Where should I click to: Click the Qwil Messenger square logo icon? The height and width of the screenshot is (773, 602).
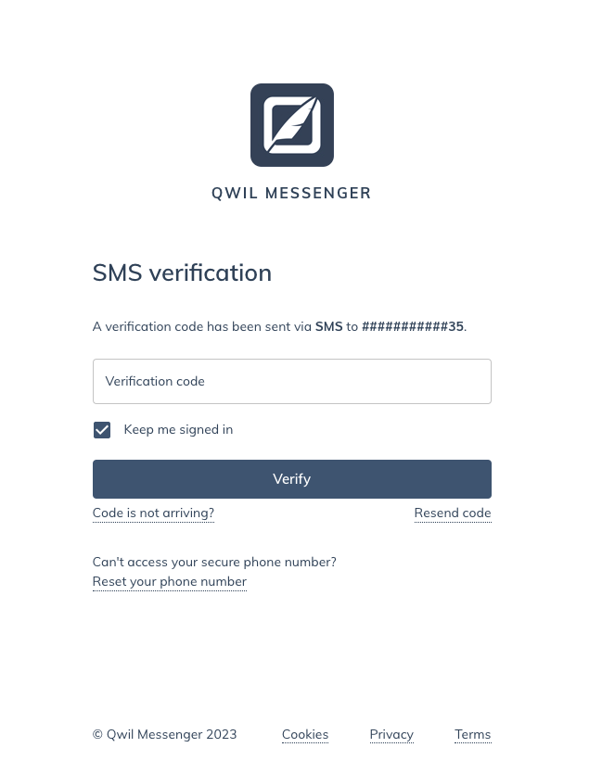(292, 125)
